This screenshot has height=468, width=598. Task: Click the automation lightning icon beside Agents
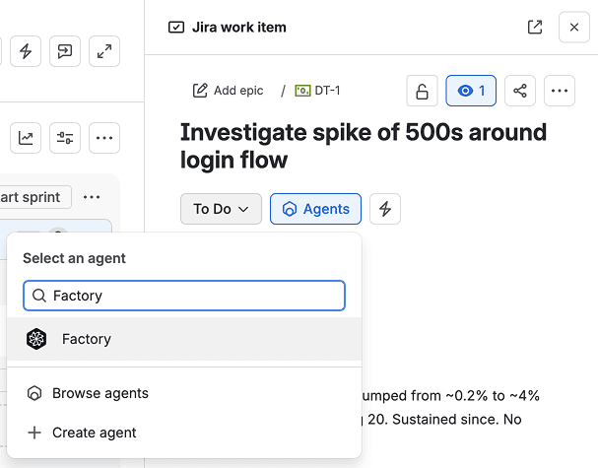click(x=385, y=209)
